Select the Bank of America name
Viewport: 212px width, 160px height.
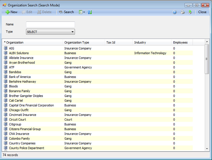20,77
